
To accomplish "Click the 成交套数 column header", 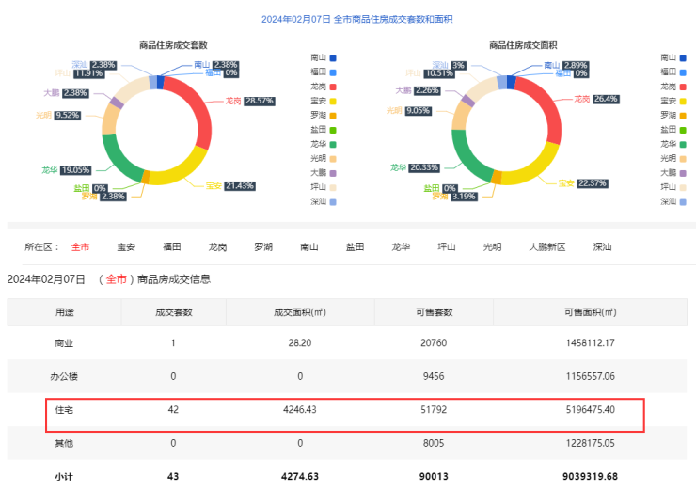I will tap(173, 312).
